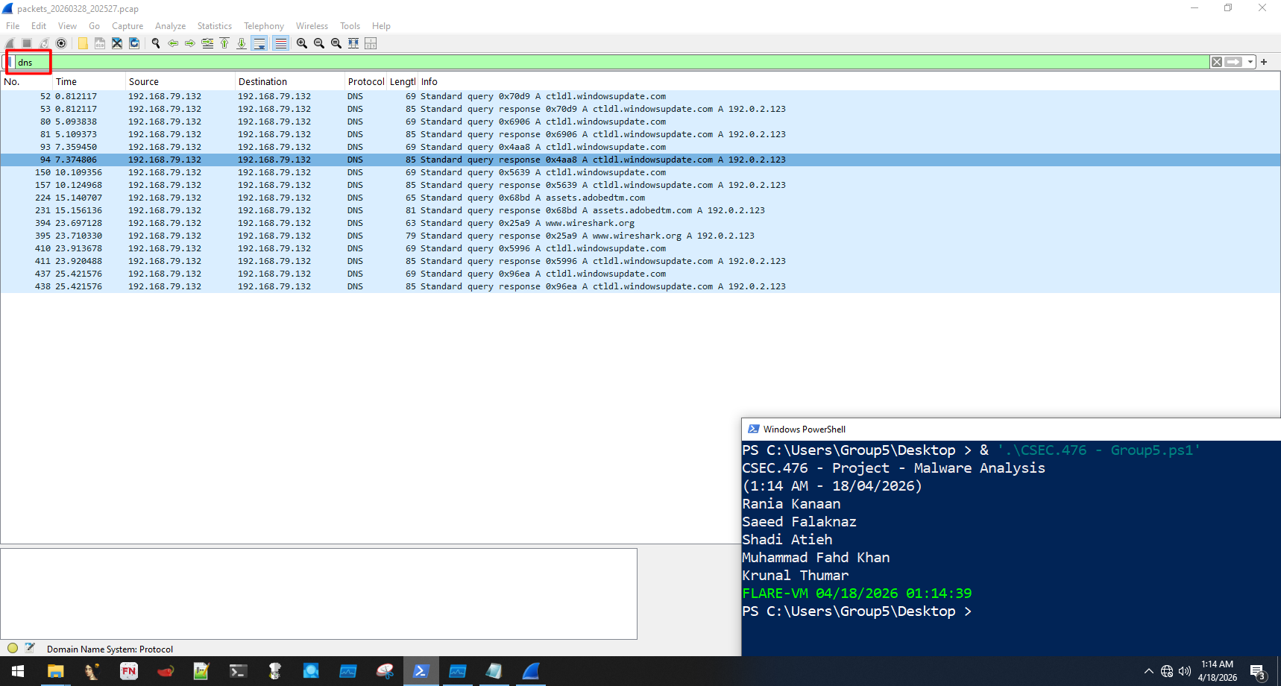The width and height of the screenshot is (1281, 686).
Task: Jump to the last packet icon
Action: pyautogui.click(x=242, y=43)
